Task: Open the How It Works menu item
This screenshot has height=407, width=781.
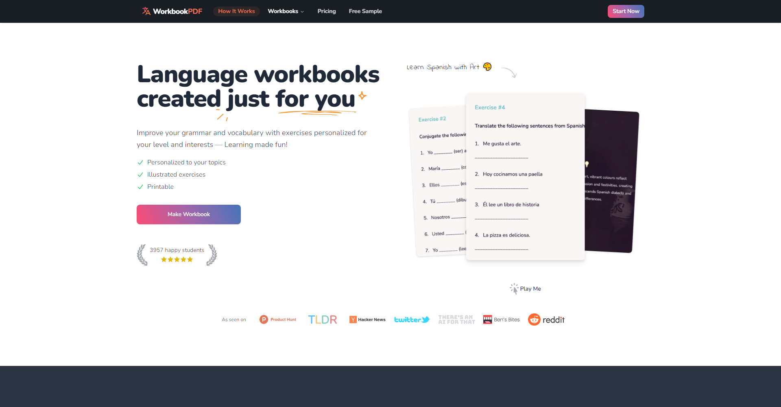Action: tap(236, 11)
